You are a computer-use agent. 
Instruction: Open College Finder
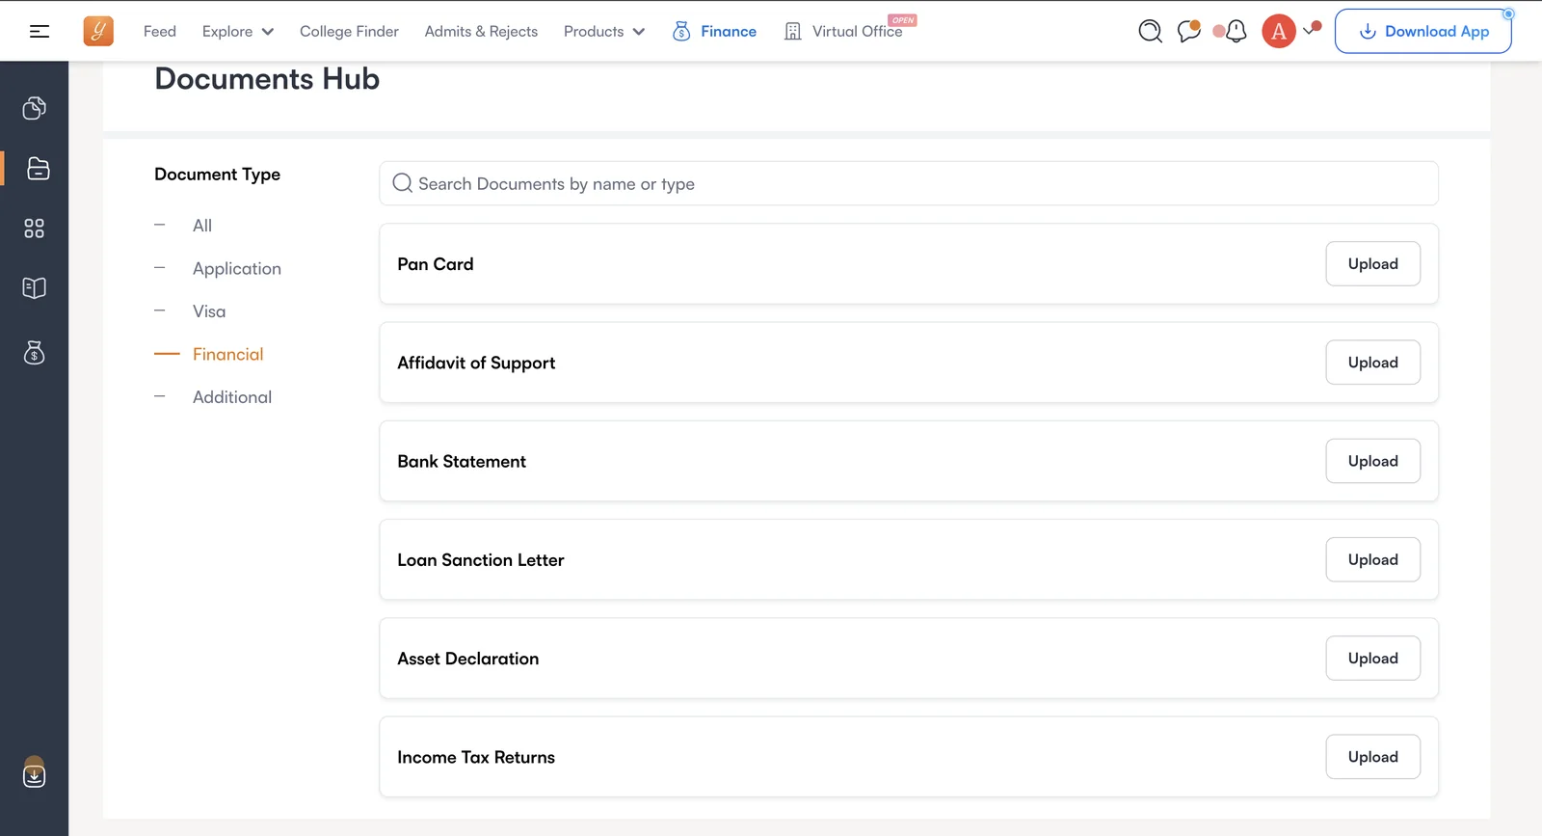tap(349, 32)
